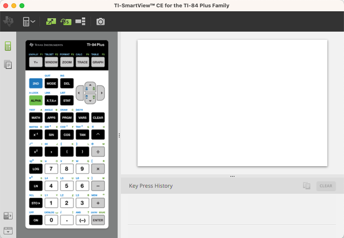Open the MATH key menu
This screenshot has height=238, width=344.
coord(36,118)
